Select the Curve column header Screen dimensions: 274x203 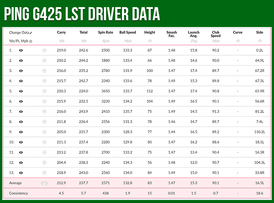click(238, 32)
